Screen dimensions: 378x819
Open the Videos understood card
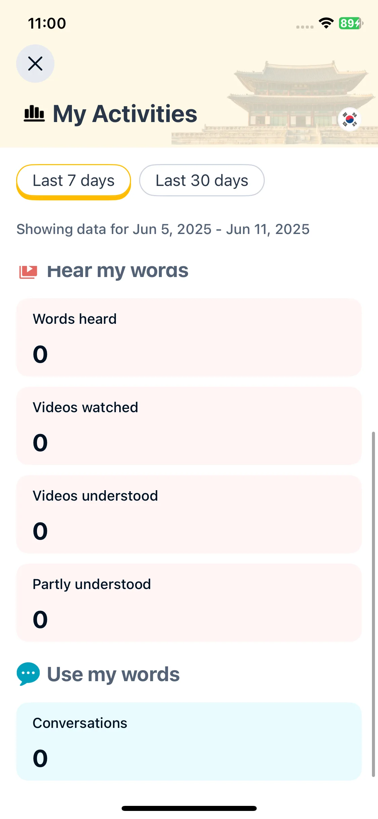tap(189, 514)
